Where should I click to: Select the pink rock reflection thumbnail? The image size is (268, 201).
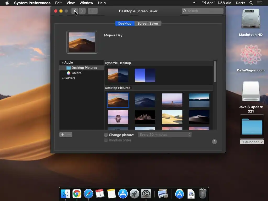pos(118,117)
